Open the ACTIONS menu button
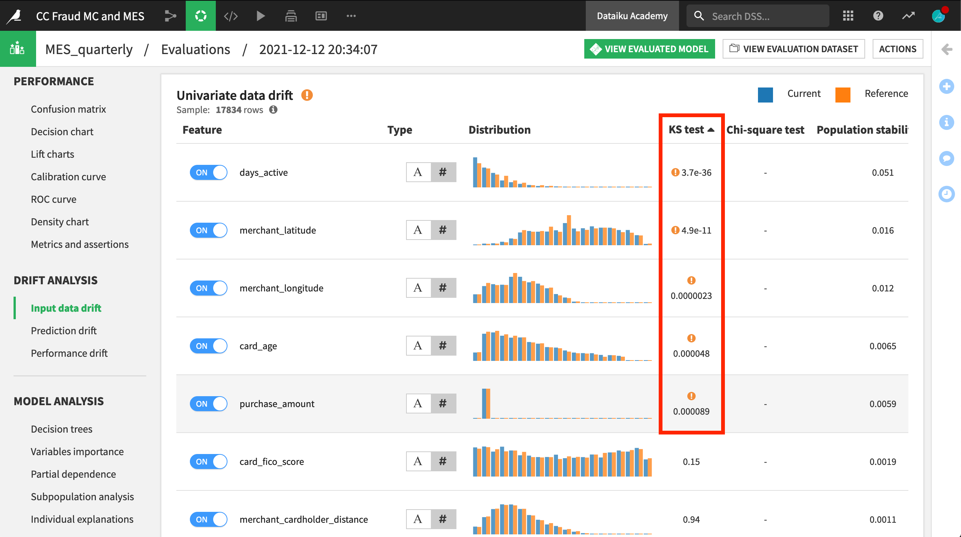This screenshot has height=537, width=961. coord(898,48)
